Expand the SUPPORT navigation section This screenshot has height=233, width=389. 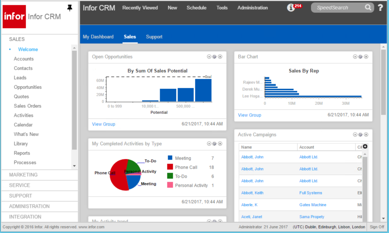(x=20, y=196)
